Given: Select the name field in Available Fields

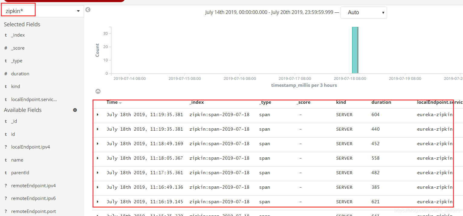Looking at the screenshot, I should [17, 160].
